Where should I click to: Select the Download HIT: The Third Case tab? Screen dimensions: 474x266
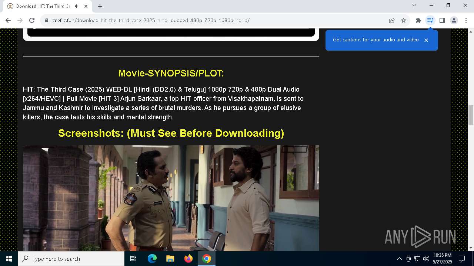(47, 6)
